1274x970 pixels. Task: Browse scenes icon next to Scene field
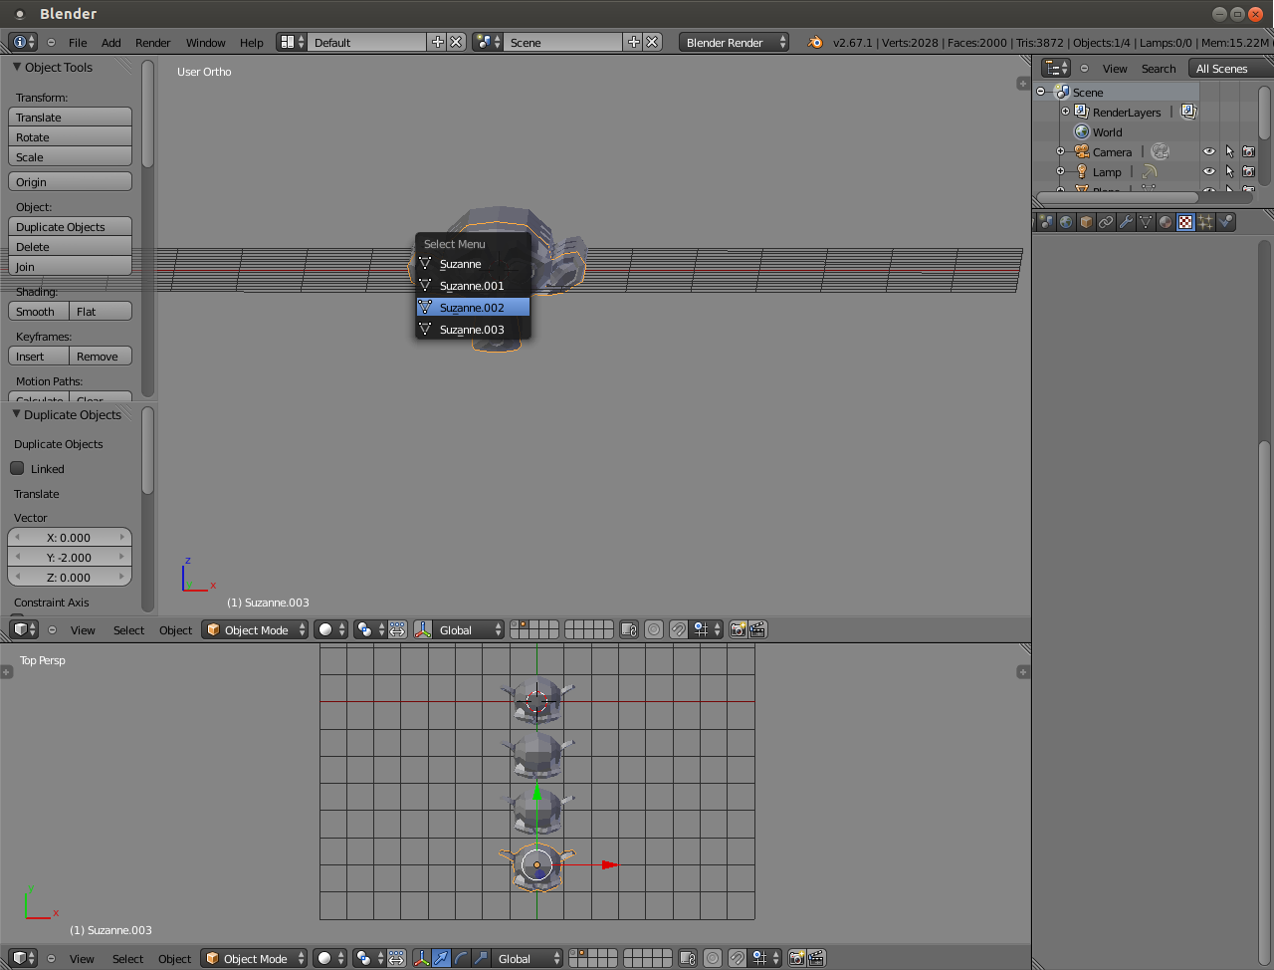point(487,42)
